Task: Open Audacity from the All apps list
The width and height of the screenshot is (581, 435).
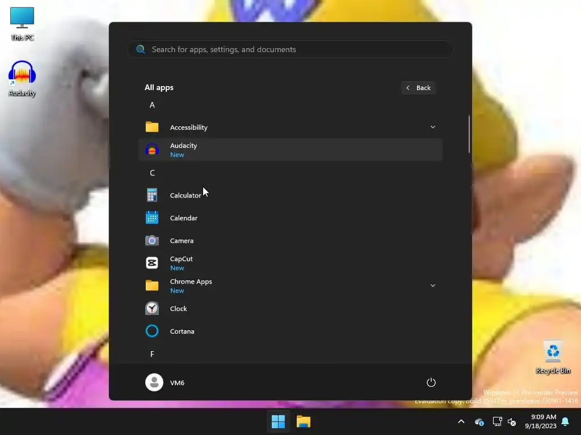Action: [290, 150]
